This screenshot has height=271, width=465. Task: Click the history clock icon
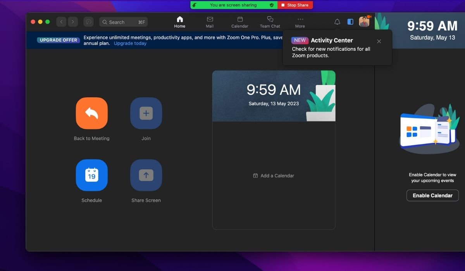click(x=88, y=22)
